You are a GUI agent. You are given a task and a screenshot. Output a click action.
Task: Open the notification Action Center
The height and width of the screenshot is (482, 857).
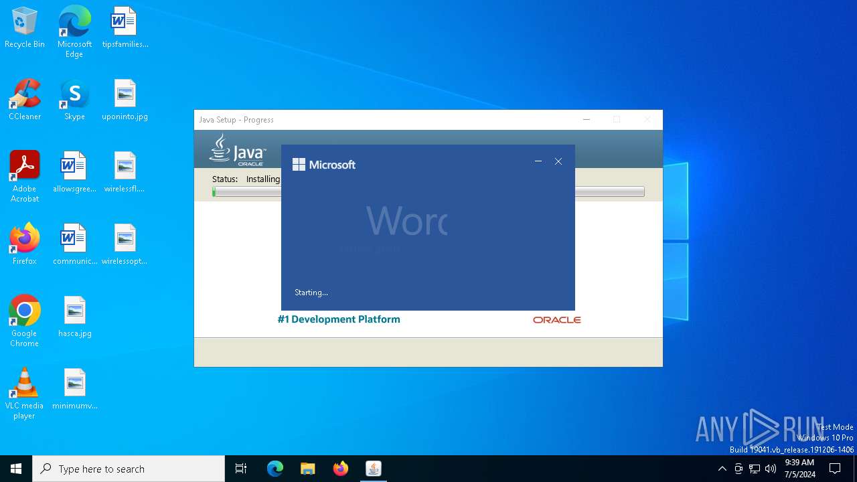click(835, 469)
